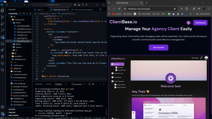The image size is (212, 119).
Task: Go back with VS Code navigation arrow
Action: pos(25,5)
